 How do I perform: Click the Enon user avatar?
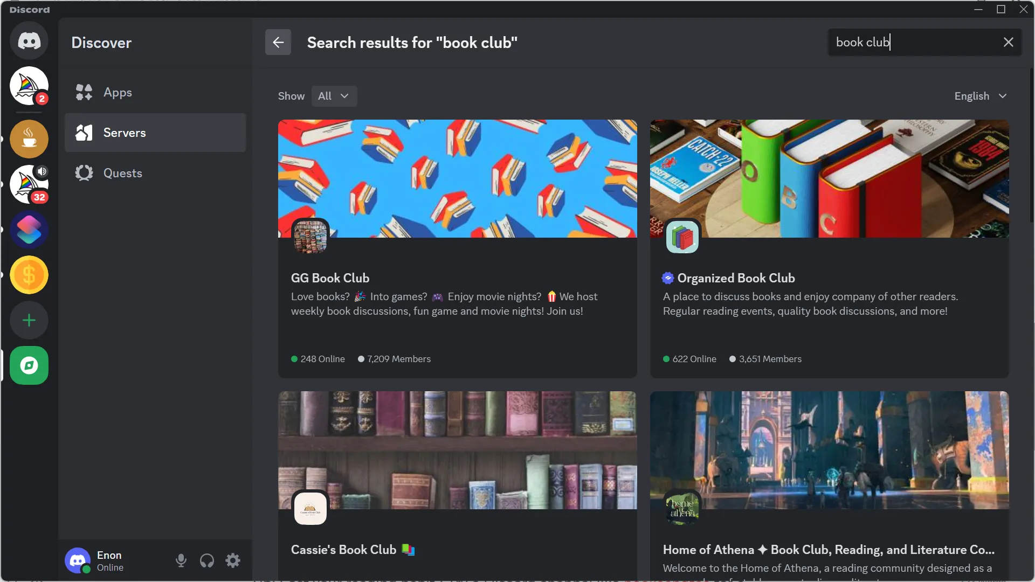[x=78, y=560]
